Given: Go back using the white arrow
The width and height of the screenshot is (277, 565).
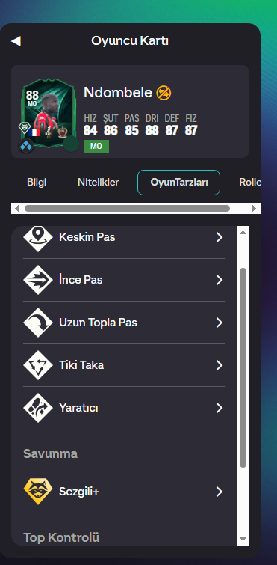Looking at the screenshot, I should click(16, 41).
